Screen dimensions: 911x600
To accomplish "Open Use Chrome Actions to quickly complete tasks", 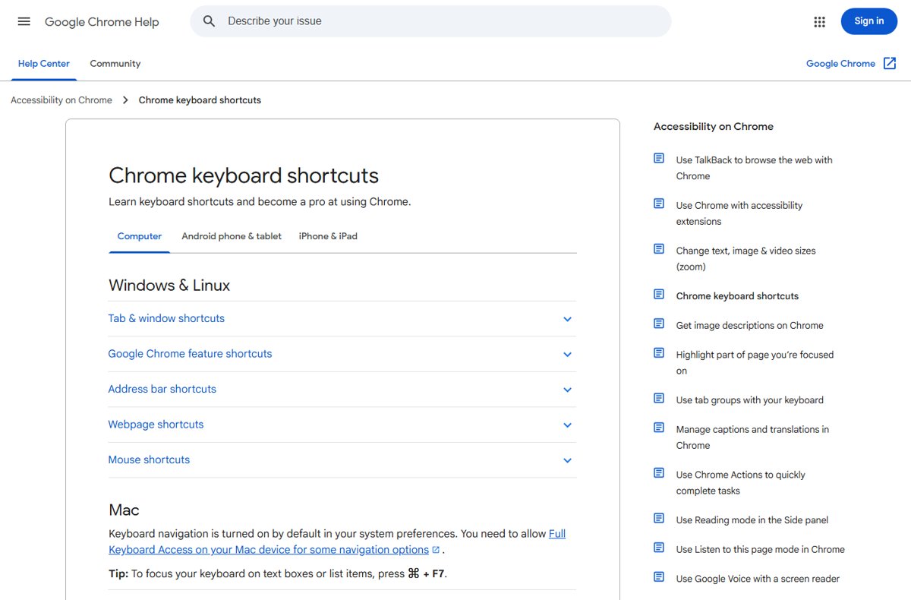I will click(x=741, y=482).
